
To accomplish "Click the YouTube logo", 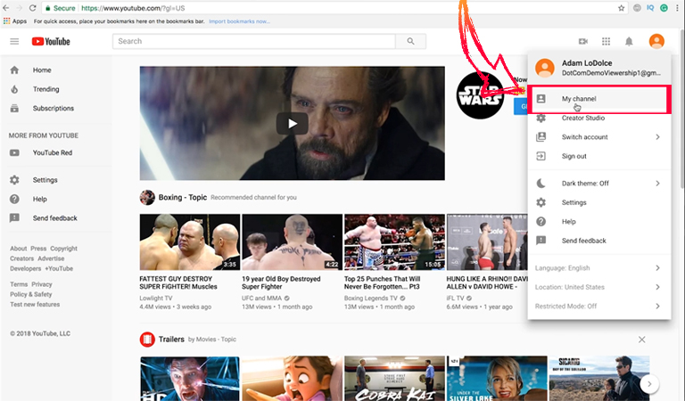I will (x=51, y=42).
